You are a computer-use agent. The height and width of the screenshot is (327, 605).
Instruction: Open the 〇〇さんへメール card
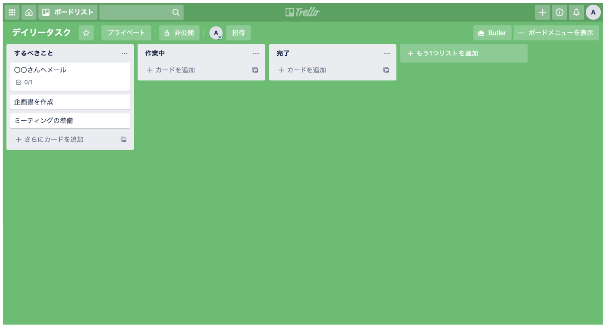pyautogui.click(x=70, y=76)
